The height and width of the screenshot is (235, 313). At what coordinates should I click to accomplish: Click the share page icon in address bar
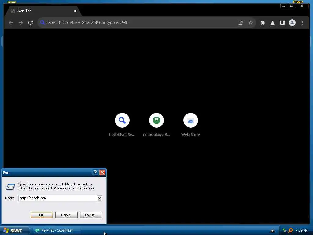pos(241,23)
